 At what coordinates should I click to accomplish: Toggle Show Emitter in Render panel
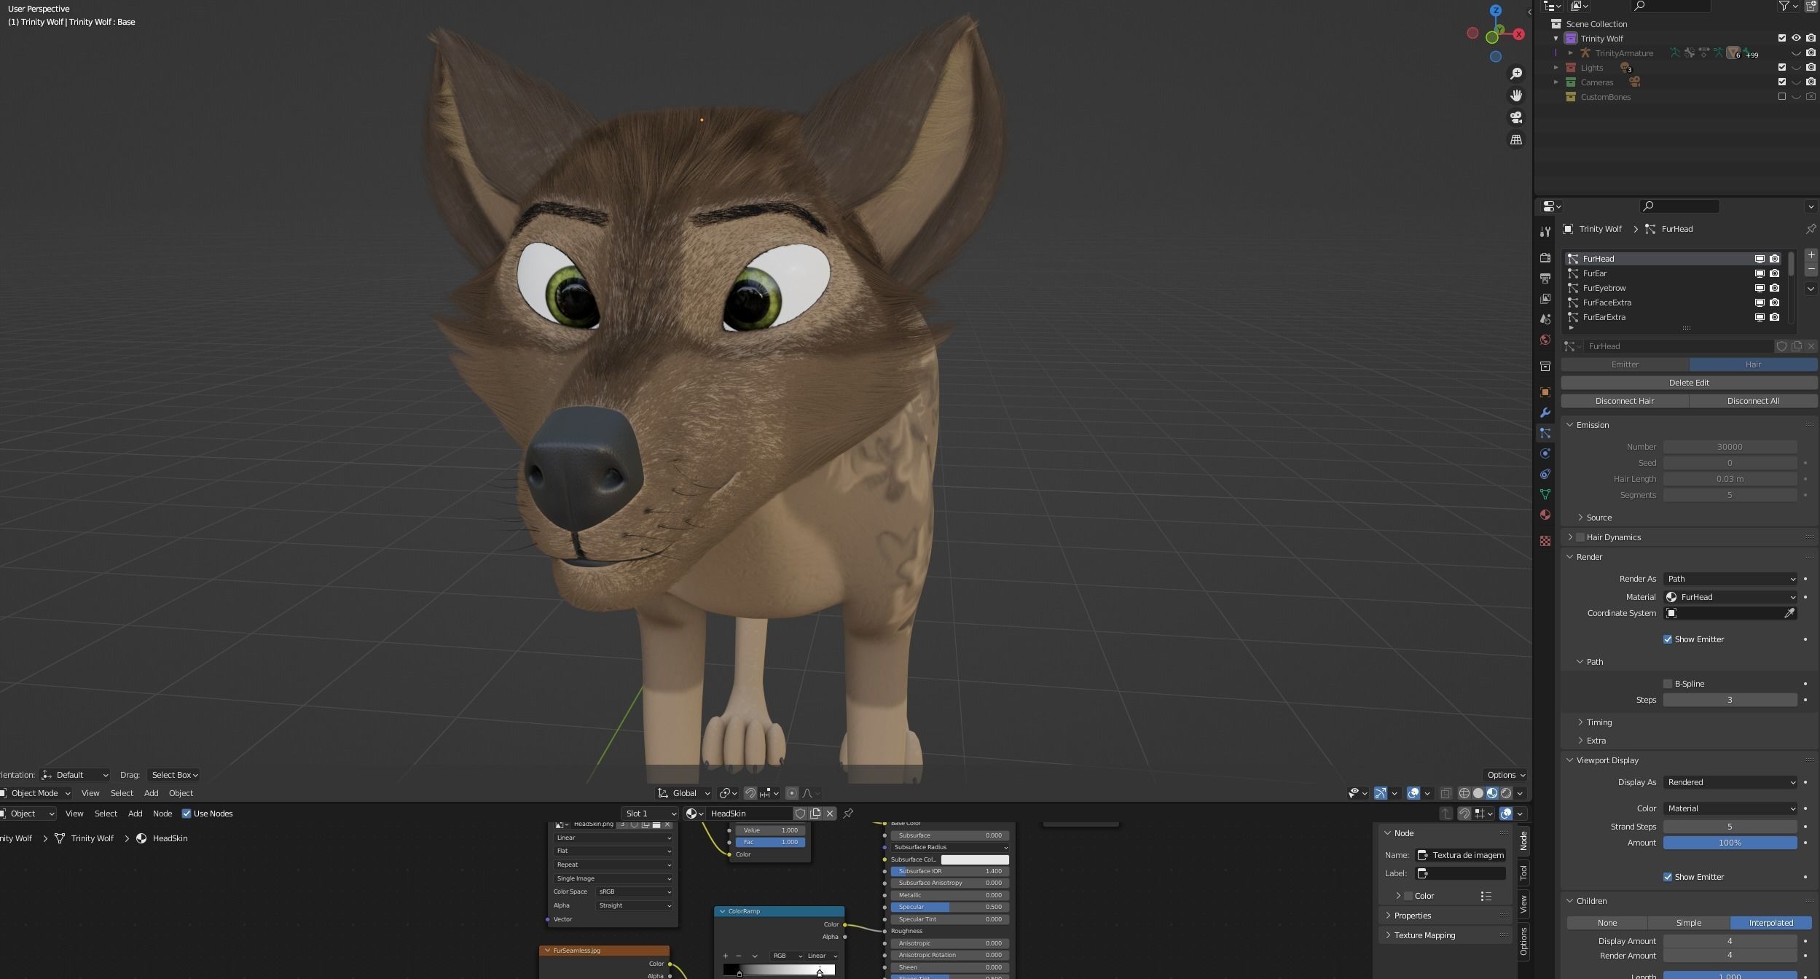[x=1668, y=639]
